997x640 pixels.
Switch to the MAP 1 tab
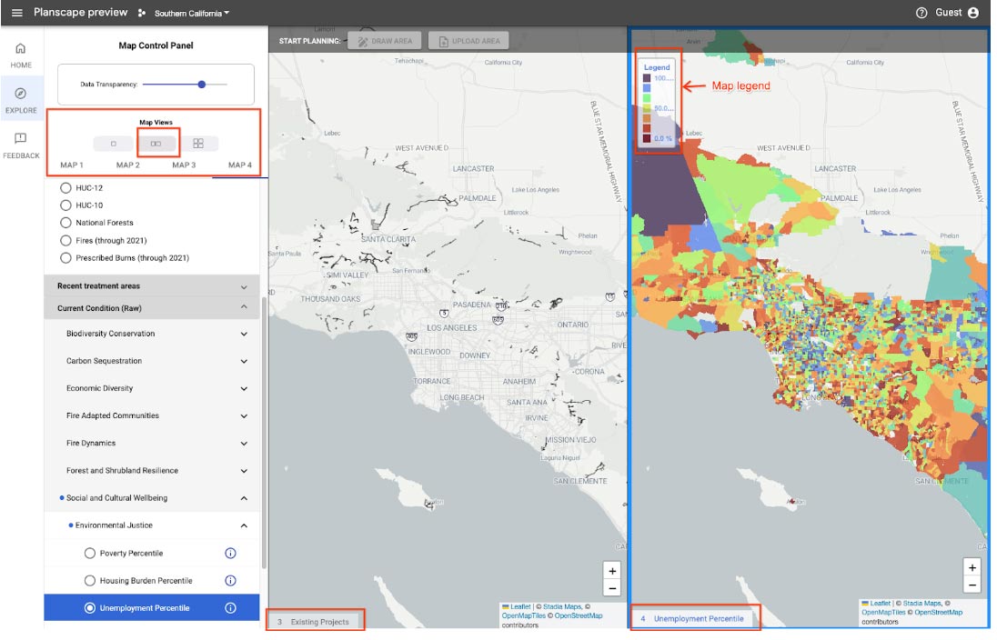[72, 165]
